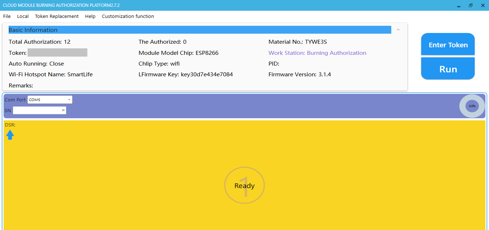Open the File menu
The width and height of the screenshot is (489, 230).
7,16
